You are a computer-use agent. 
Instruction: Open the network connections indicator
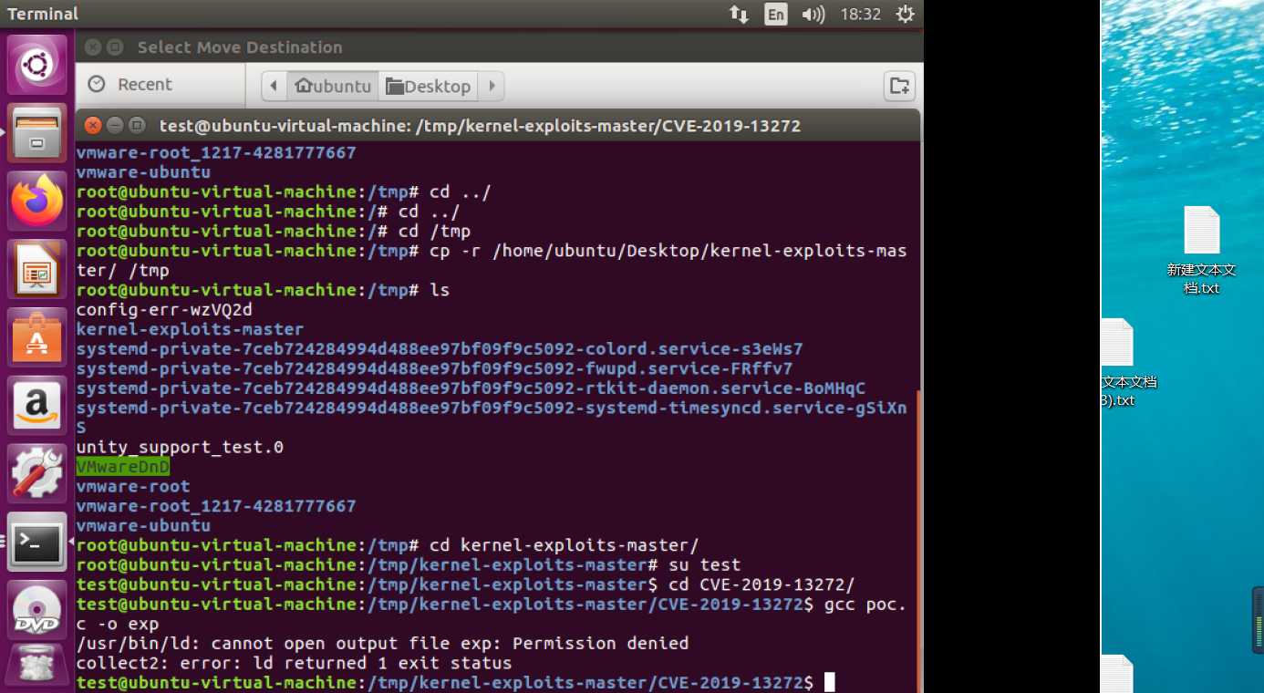pyautogui.click(x=739, y=14)
